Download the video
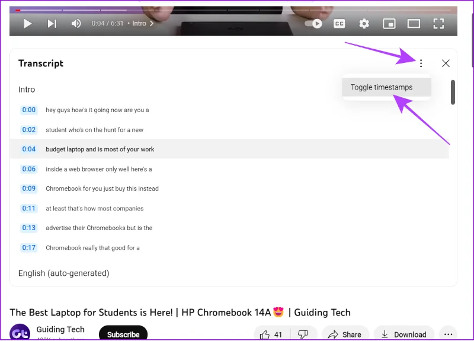The image size is (474, 341). 404,334
